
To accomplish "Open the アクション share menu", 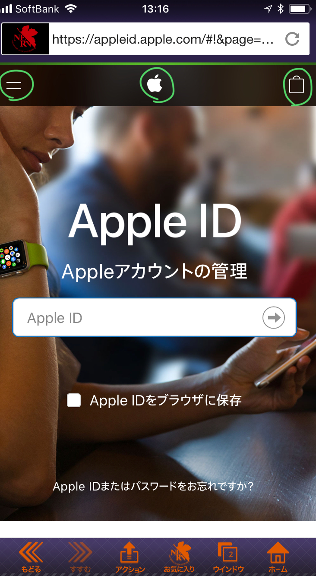I will click(130, 557).
